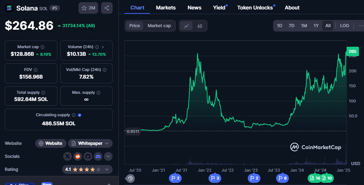Expand the 4.1 rating dropdown
The width and height of the screenshot is (364, 185).
pyautogui.click(x=87, y=169)
